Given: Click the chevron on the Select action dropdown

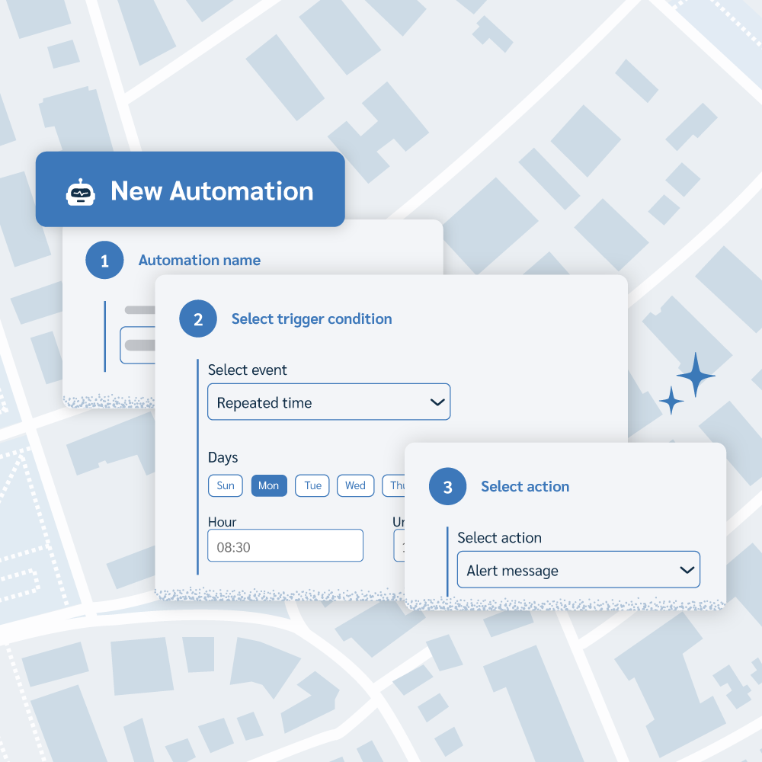Looking at the screenshot, I should coord(686,569).
